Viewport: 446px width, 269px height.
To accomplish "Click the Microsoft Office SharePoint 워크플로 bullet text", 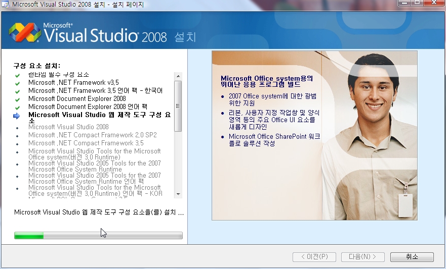I will click(x=274, y=140).
